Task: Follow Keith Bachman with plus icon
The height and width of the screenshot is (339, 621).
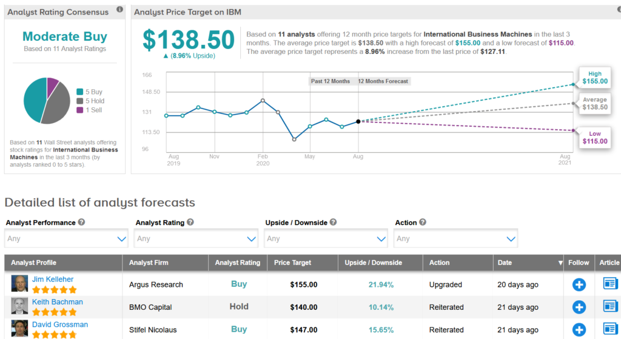Action: (579, 307)
